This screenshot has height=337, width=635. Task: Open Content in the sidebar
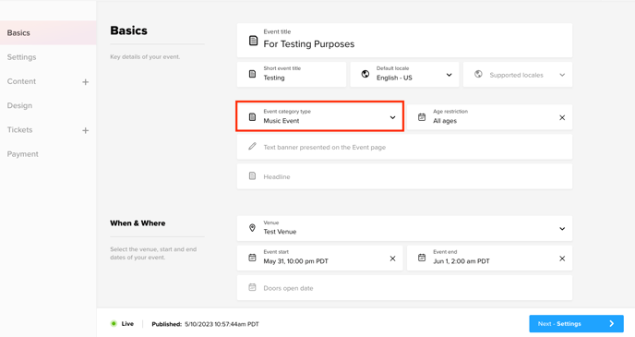21,81
